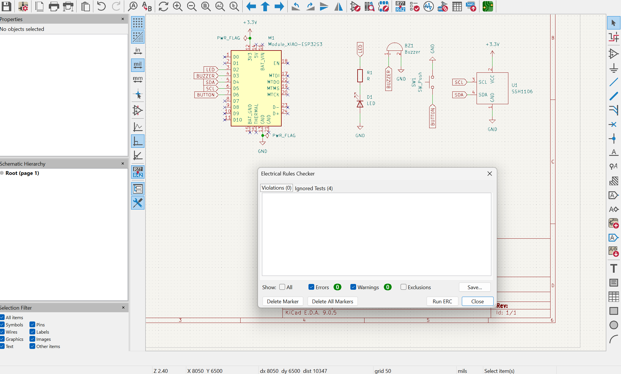Click the grid 50 status bar entry

point(383,371)
